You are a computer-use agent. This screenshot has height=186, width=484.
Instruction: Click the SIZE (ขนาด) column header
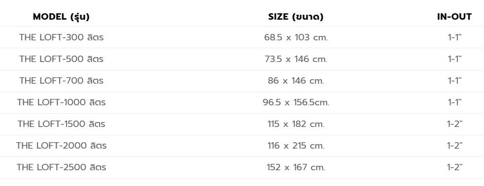296,17
